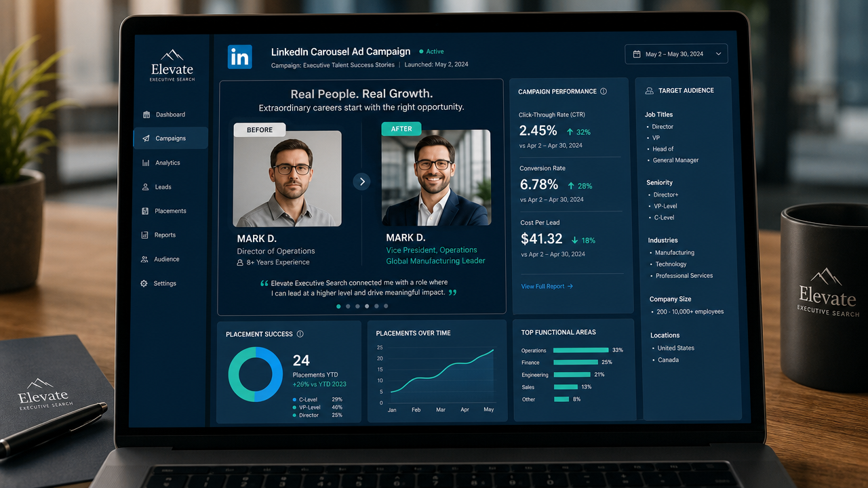Click the United States location entry

pyautogui.click(x=676, y=348)
